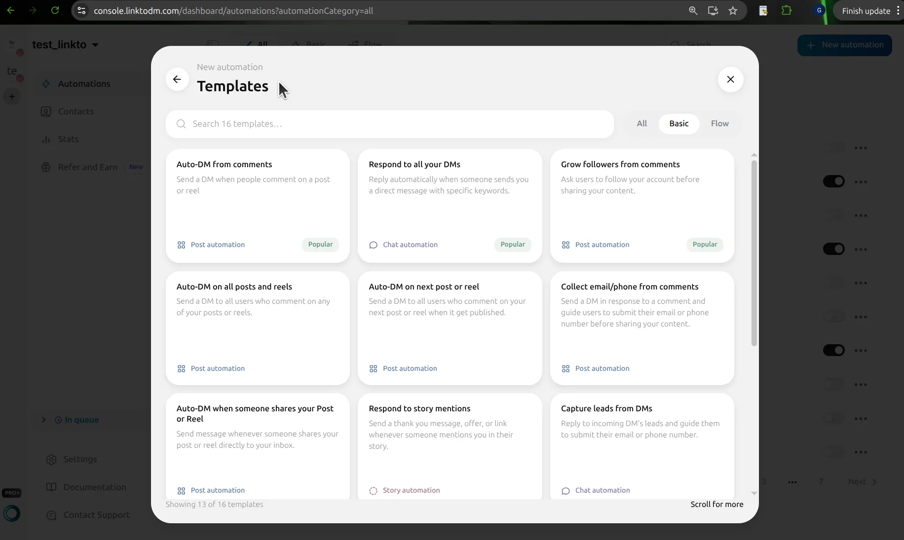Click the site info icon in address bar
The image size is (904, 540).
(x=81, y=11)
